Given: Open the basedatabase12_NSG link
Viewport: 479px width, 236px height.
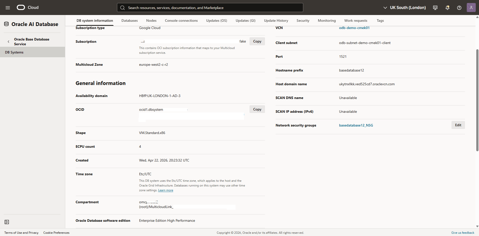Looking at the screenshot, I should click(x=356, y=125).
